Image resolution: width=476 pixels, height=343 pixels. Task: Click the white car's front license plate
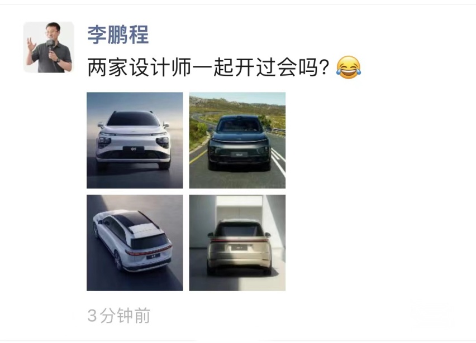[134, 149]
